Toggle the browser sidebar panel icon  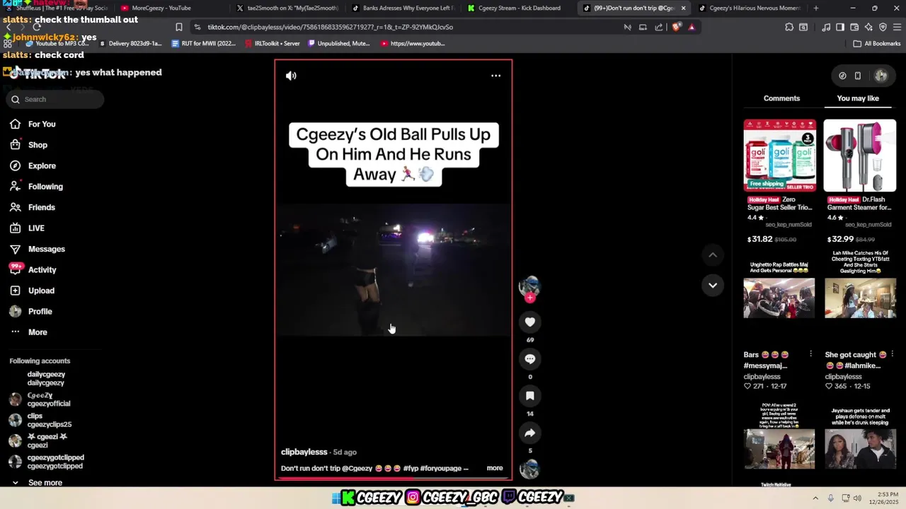pyautogui.click(x=840, y=27)
